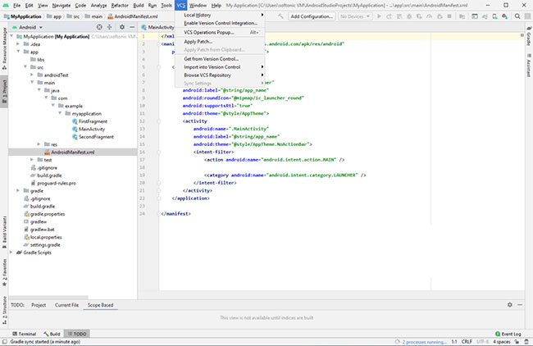
Task: Open Project panel settings gear
Action: (x=122, y=27)
